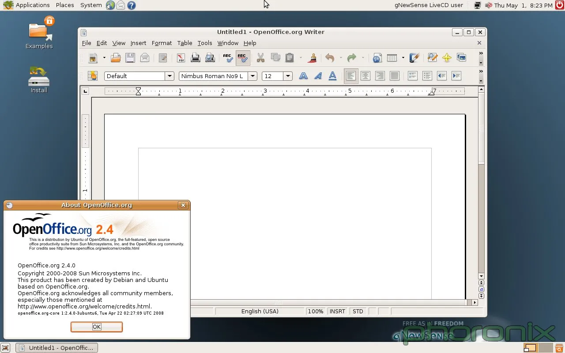Viewport: 565px width, 353px height.
Task: Open the New document type dropdown arrow
Action: coord(104,58)
